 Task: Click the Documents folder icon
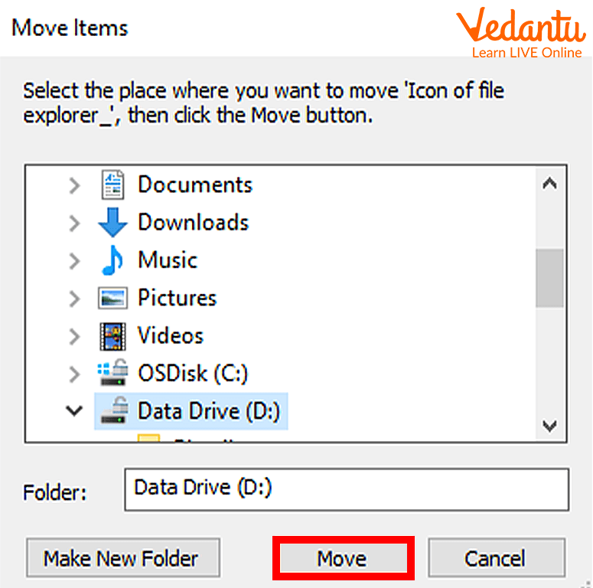(x=113, y=185)
